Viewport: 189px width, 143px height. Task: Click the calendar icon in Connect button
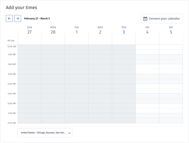[145, 19]
